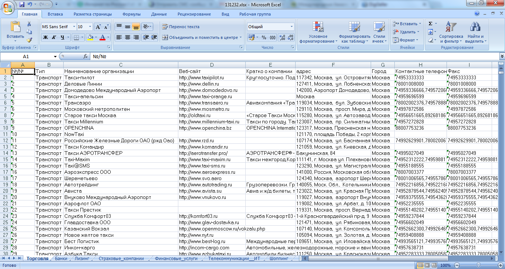The width and height of the screenshot is (505, 269).
Task: Switch to the Банки sheet
Action: click(x=61, y=259)
